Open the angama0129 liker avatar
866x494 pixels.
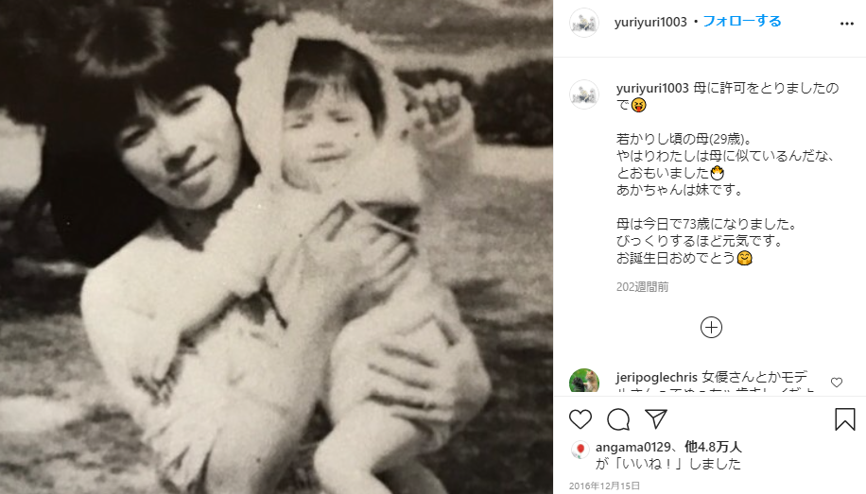click(580, 450)
